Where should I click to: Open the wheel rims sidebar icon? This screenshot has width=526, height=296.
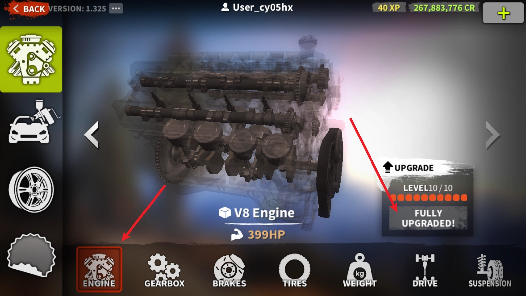point(31,190)
